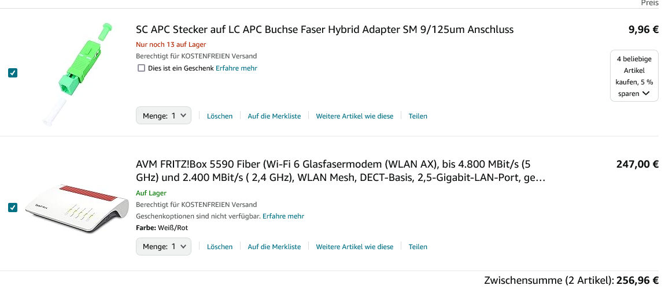Click the FRITZ!Box router product image
Screen dimensions: 665x300
pyautogui.click(x=77, y=208)
